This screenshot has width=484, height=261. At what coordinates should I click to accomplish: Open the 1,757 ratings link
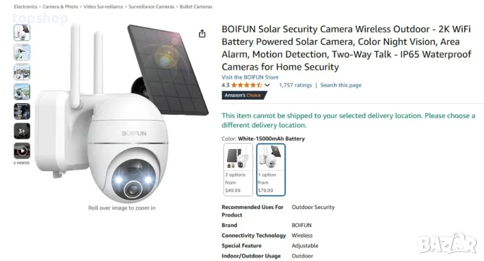pyautogui.click(x=295, y=85)
